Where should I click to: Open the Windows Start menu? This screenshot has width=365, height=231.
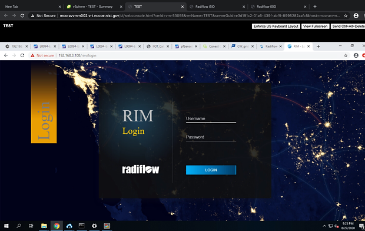click(x=6, y=226)
